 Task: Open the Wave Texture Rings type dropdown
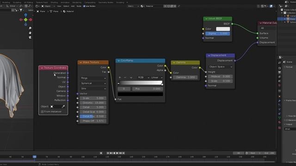click(x=93, y=78)
